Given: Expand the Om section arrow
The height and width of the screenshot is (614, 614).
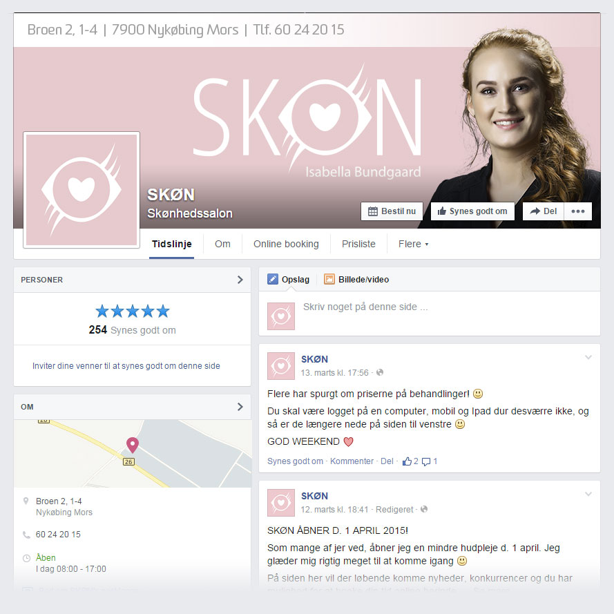Looking at the screenshot, I should click(x=240, y=407).
